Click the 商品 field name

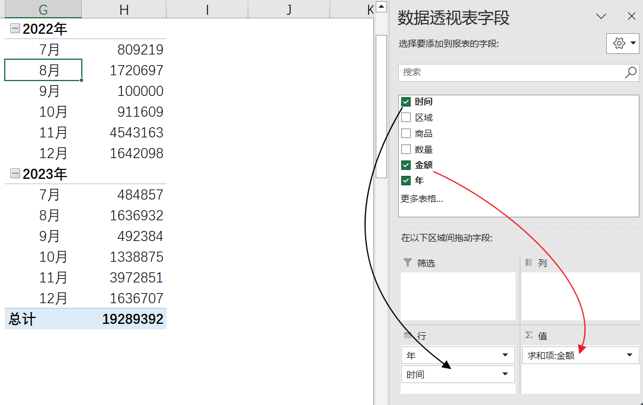[424, 133]
